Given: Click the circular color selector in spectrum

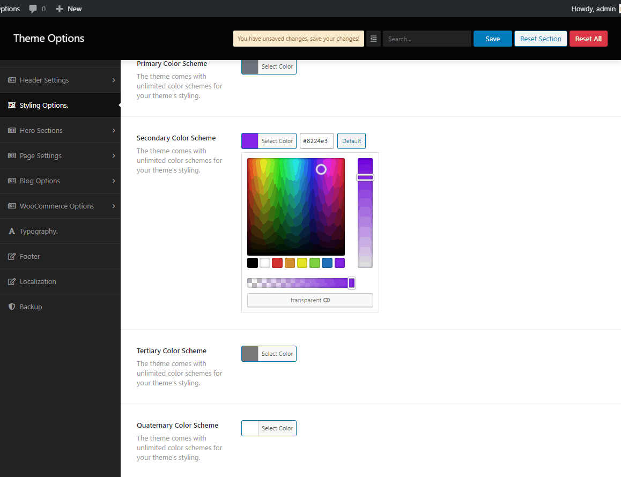Looking at the screenshot, I should [x=321, y=169].
